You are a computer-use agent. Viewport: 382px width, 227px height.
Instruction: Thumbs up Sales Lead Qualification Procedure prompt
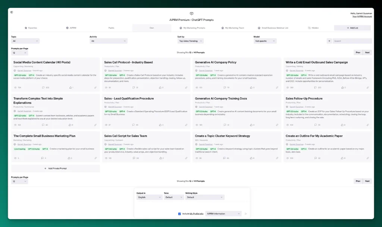coord(160,125)
